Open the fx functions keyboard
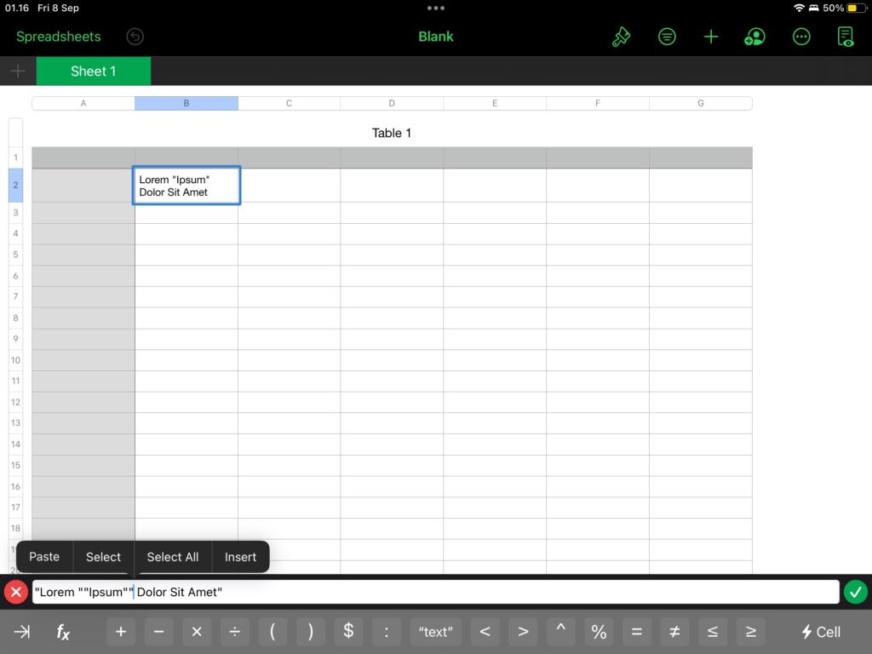 click(63, 632)
